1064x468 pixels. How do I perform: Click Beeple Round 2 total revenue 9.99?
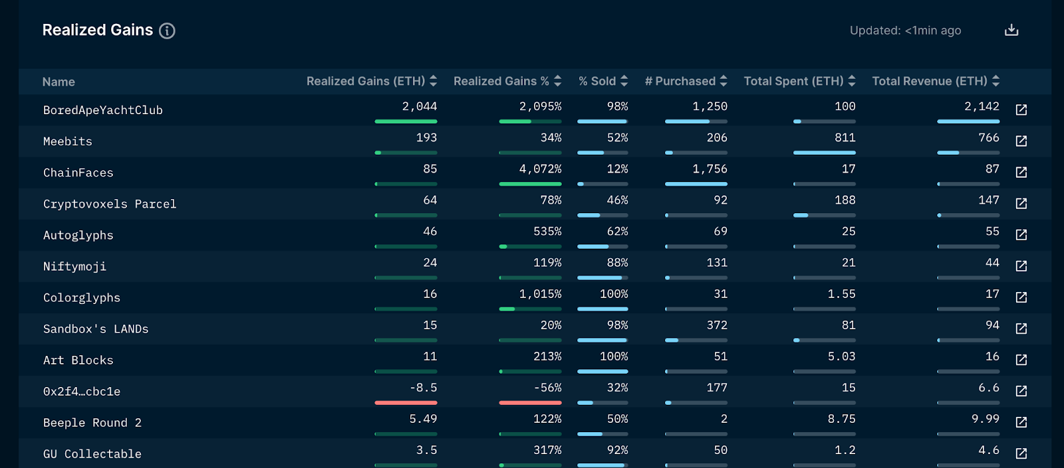pos(985,418)
